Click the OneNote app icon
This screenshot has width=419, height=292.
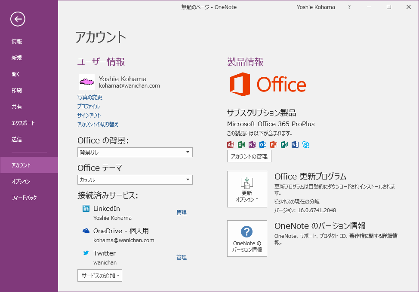[x=252, y=145]
